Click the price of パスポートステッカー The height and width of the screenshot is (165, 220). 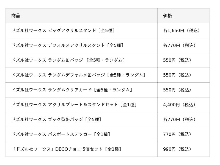pos(177,134)
